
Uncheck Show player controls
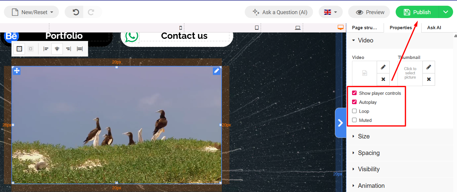(x=354, y=93)
